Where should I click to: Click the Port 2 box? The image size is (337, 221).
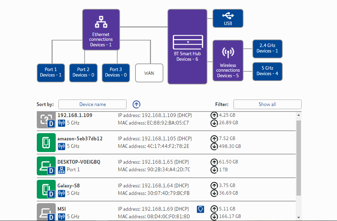[83, 72]
